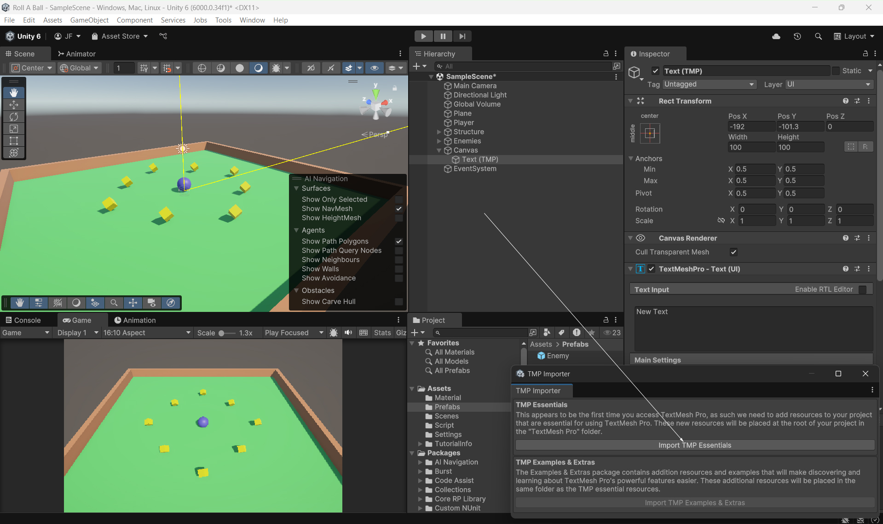Open the Undo History clock icon
This screenshot has height=524, width=883.
point(797,36)
